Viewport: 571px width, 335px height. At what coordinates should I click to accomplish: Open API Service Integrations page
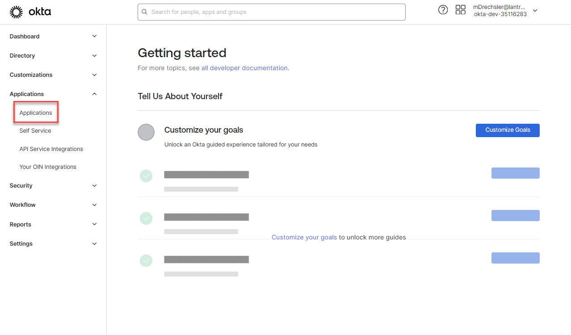[51, 149]
